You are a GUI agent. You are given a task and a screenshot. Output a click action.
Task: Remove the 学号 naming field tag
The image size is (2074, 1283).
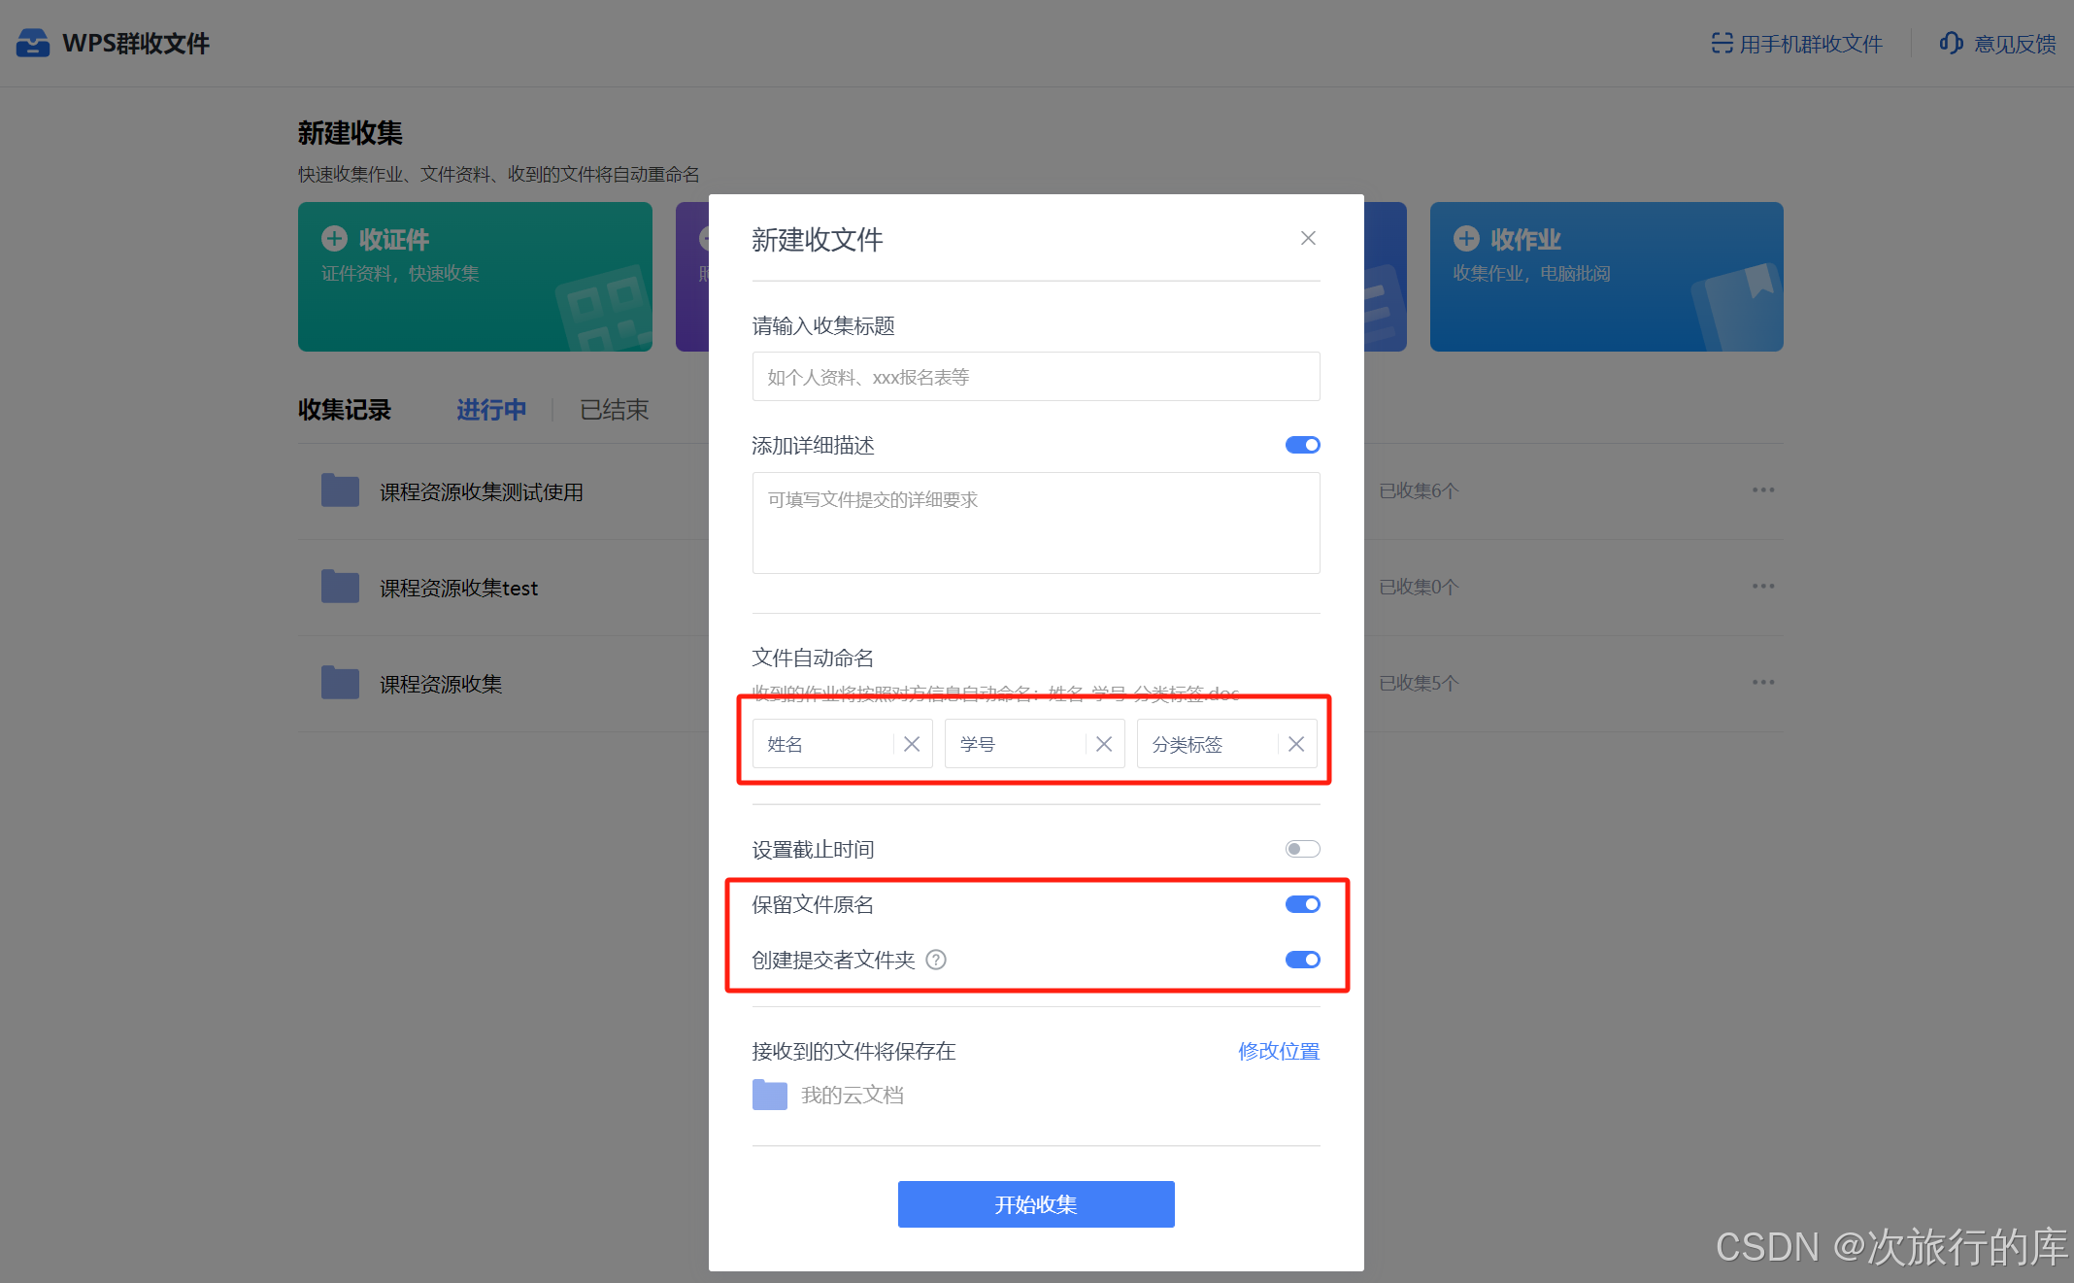(1103, 744)
